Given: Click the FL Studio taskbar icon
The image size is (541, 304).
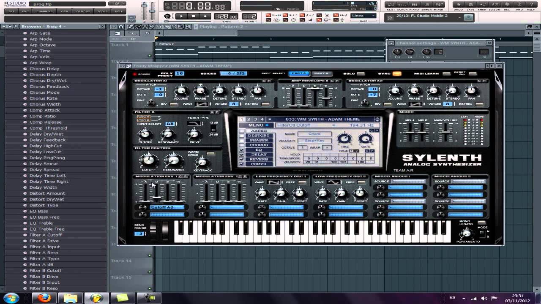Looking at the screenshot, I should [x=96, y=298].
